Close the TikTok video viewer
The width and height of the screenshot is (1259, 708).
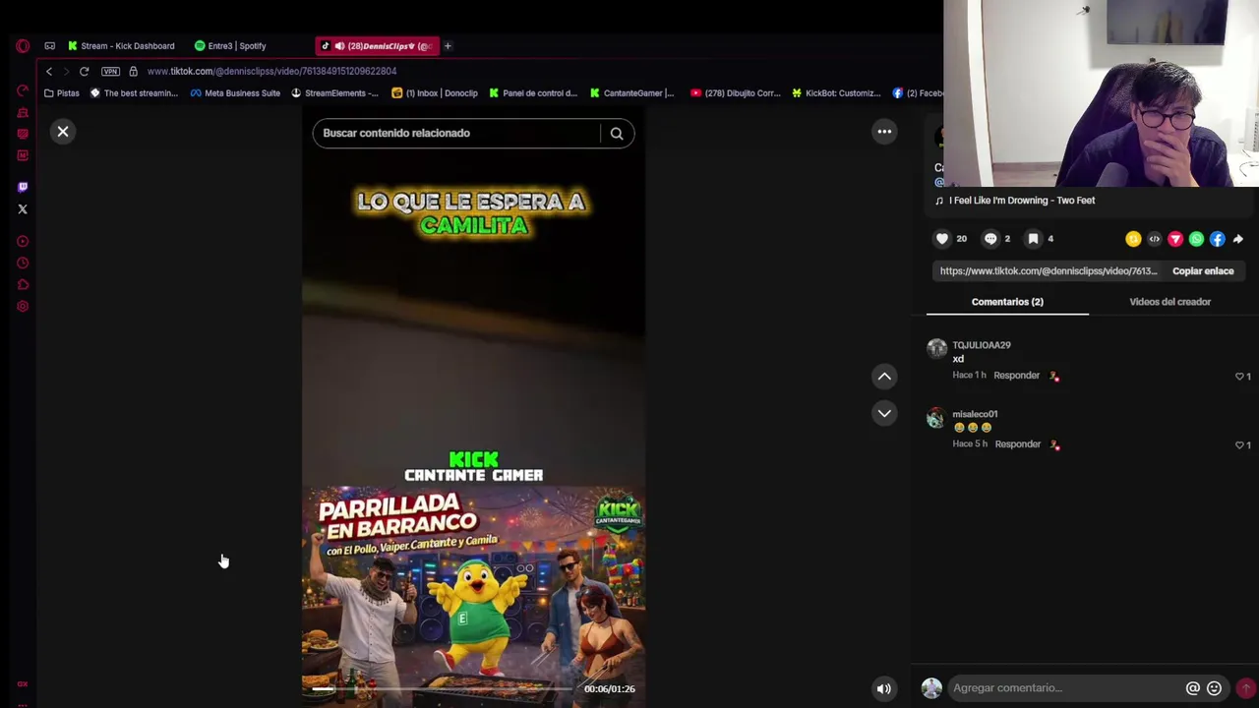click(x=63, y=132)
